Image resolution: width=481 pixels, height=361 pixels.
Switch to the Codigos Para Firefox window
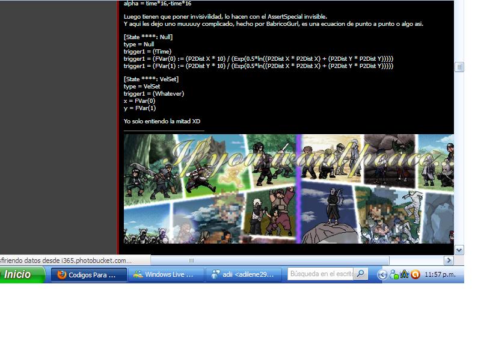coord(88,275)
